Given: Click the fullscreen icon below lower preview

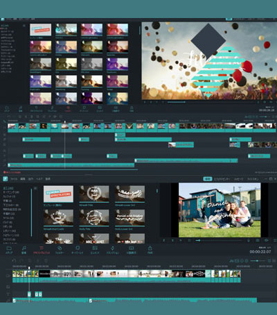Looking at the screenshot, I should click(275, 241).
